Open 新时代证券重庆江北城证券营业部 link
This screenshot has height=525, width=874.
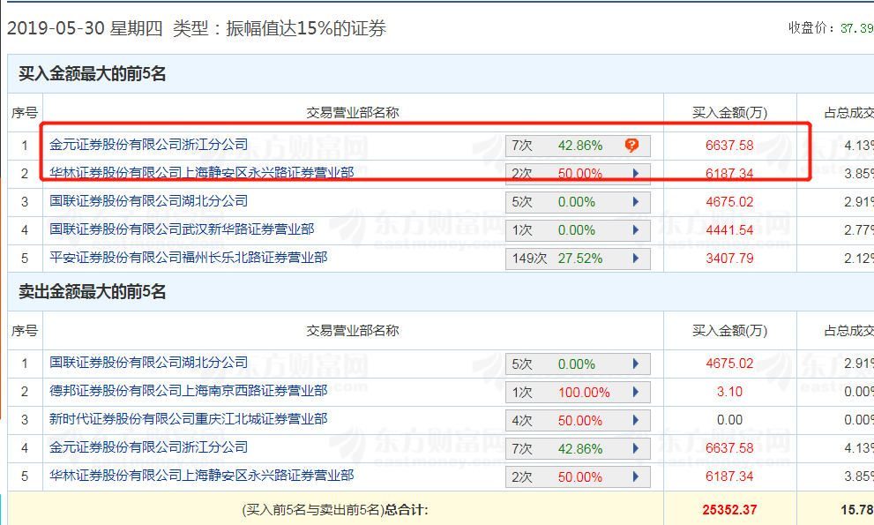[x=189, y=419]
